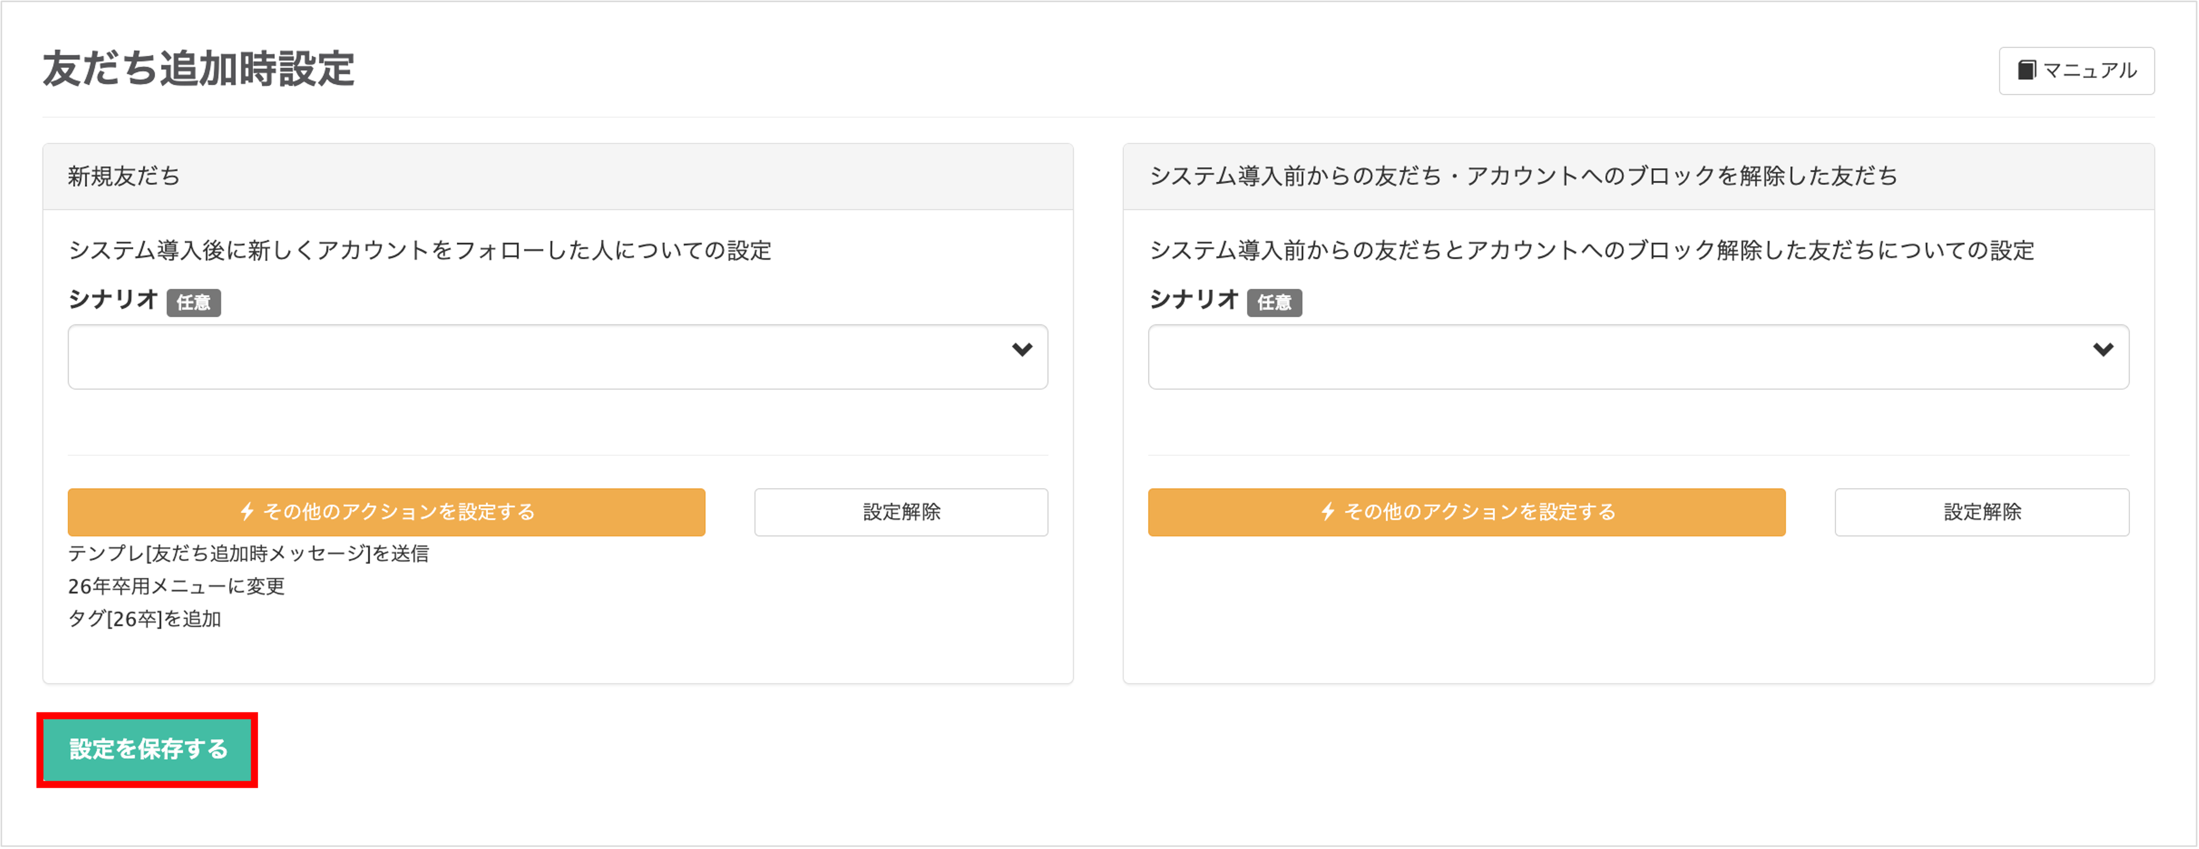Click 任意 badge beside left シナリオ label
This screenshot has width=2199, height=849.
pyautogui.click(x=194, y=303)
